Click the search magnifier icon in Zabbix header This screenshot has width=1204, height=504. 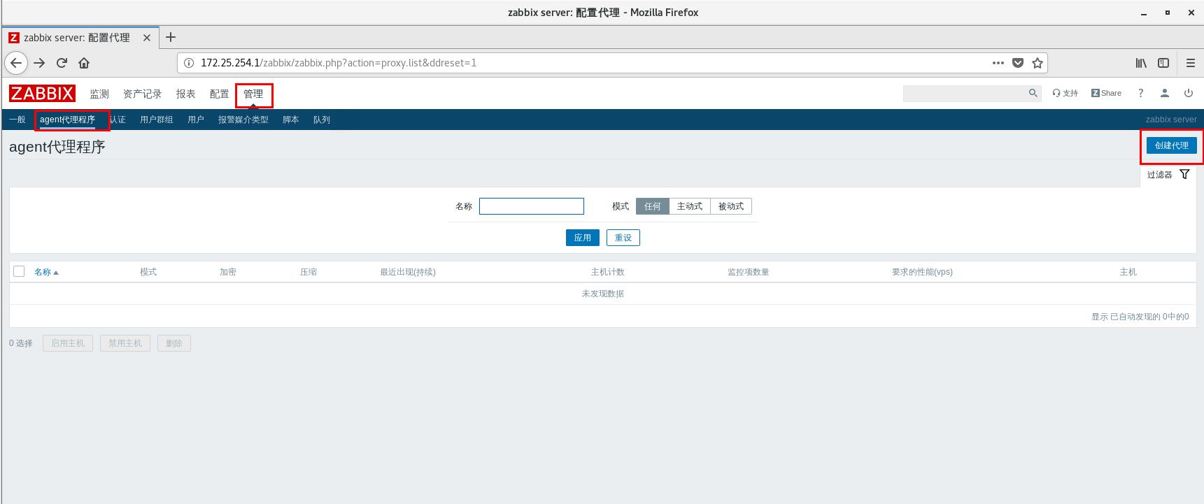(1033, 93)
